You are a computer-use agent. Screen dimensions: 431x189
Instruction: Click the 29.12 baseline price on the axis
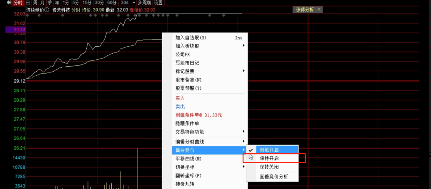20,81
